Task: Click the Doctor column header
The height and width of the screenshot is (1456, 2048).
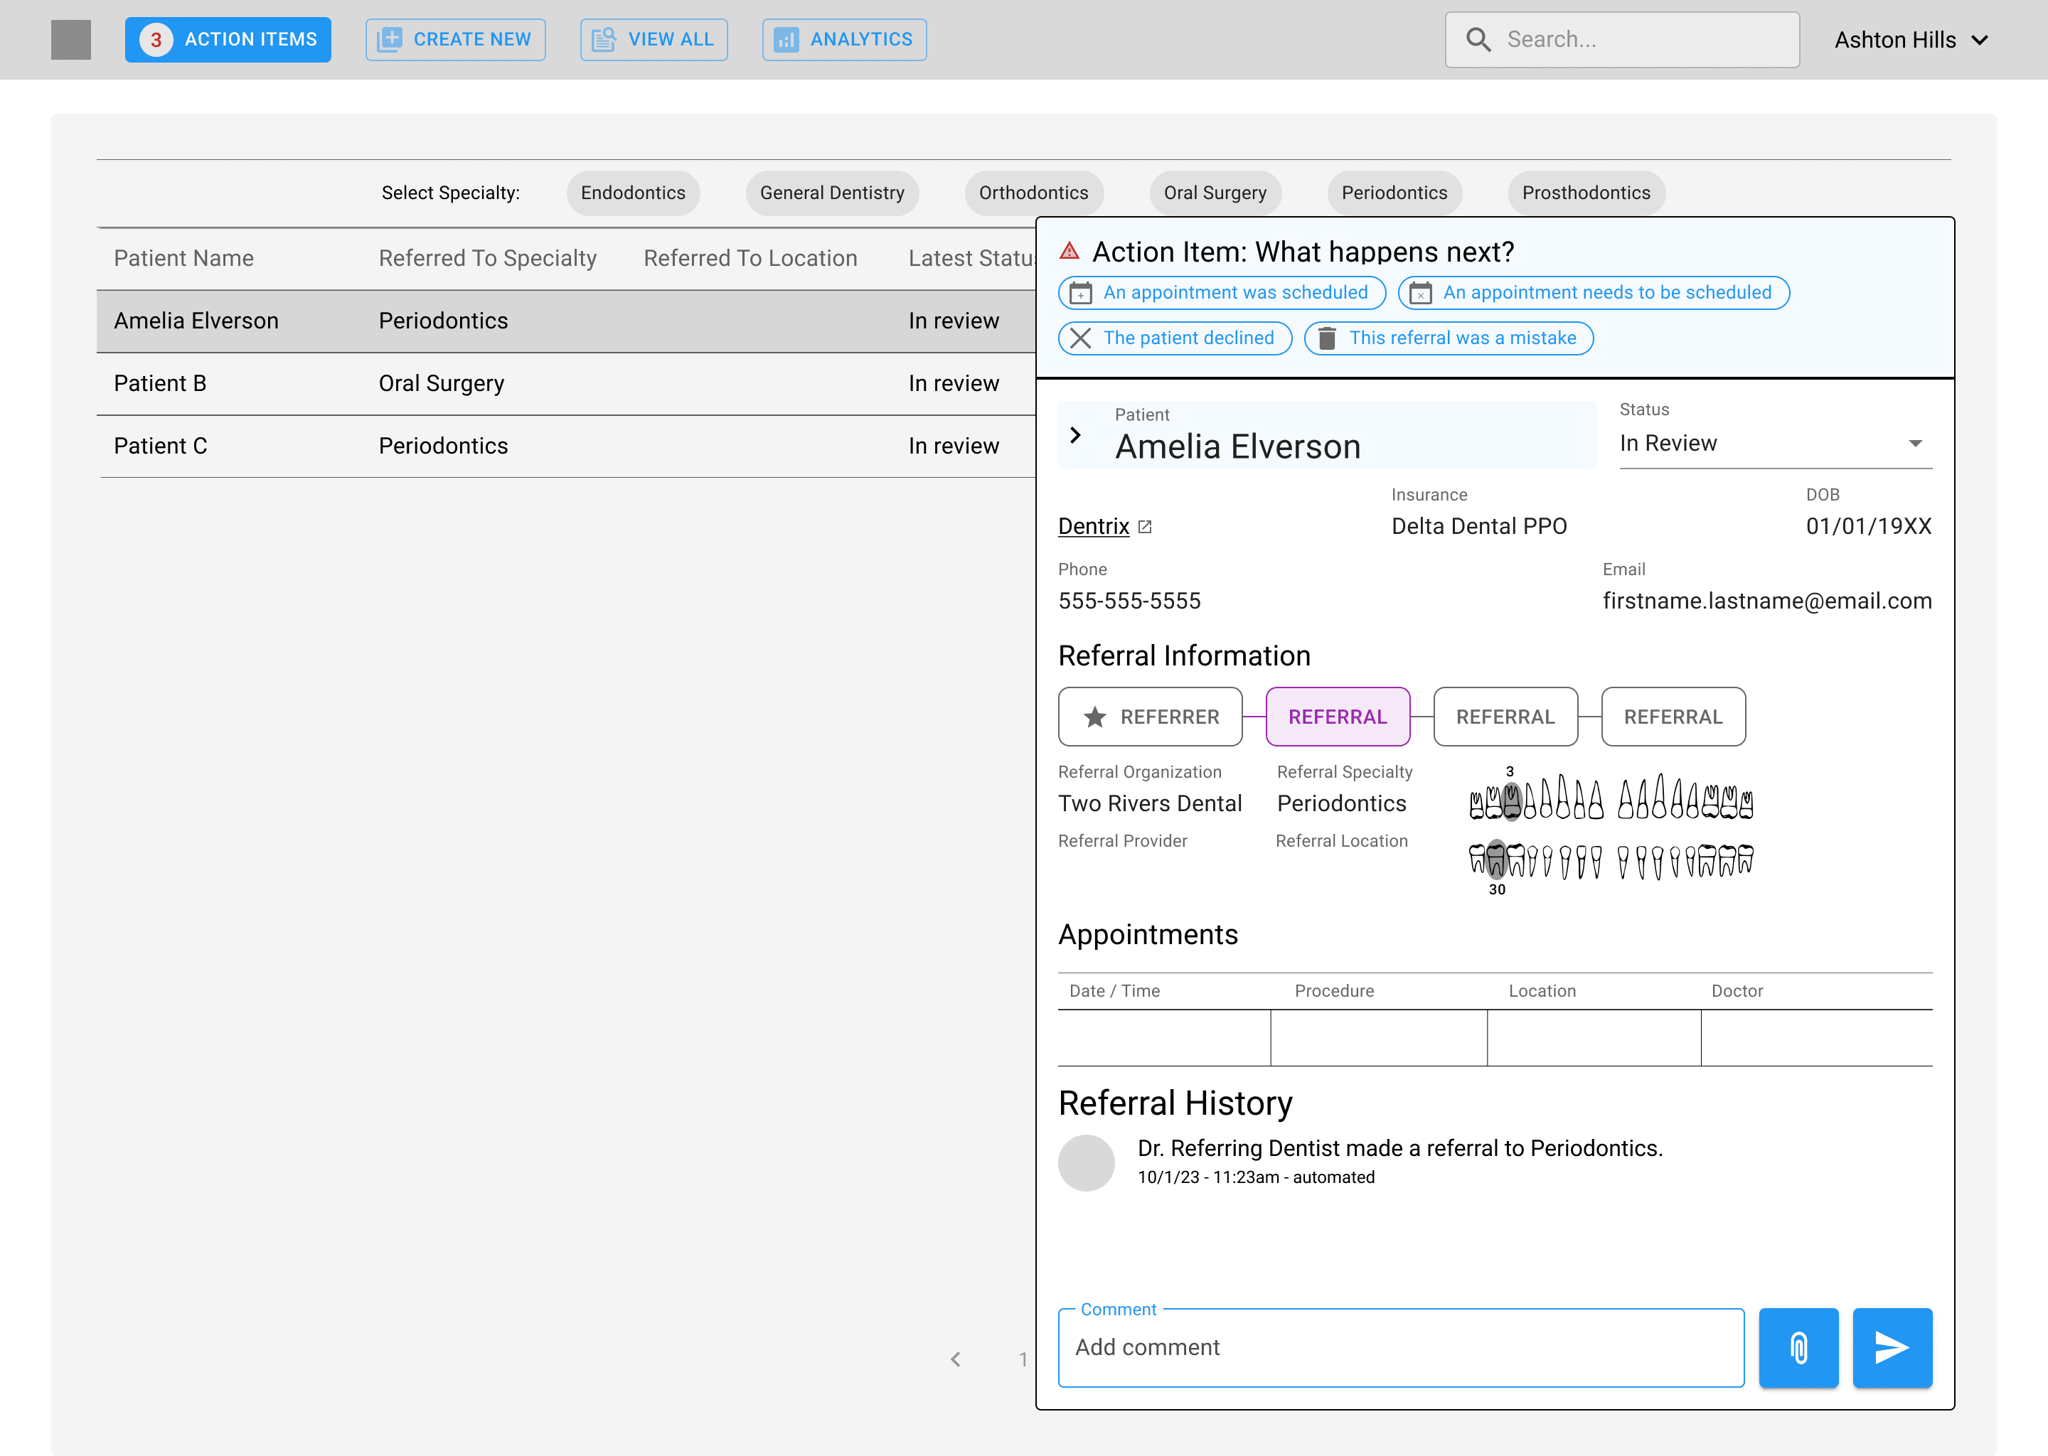Action: tap(1737, 990)
